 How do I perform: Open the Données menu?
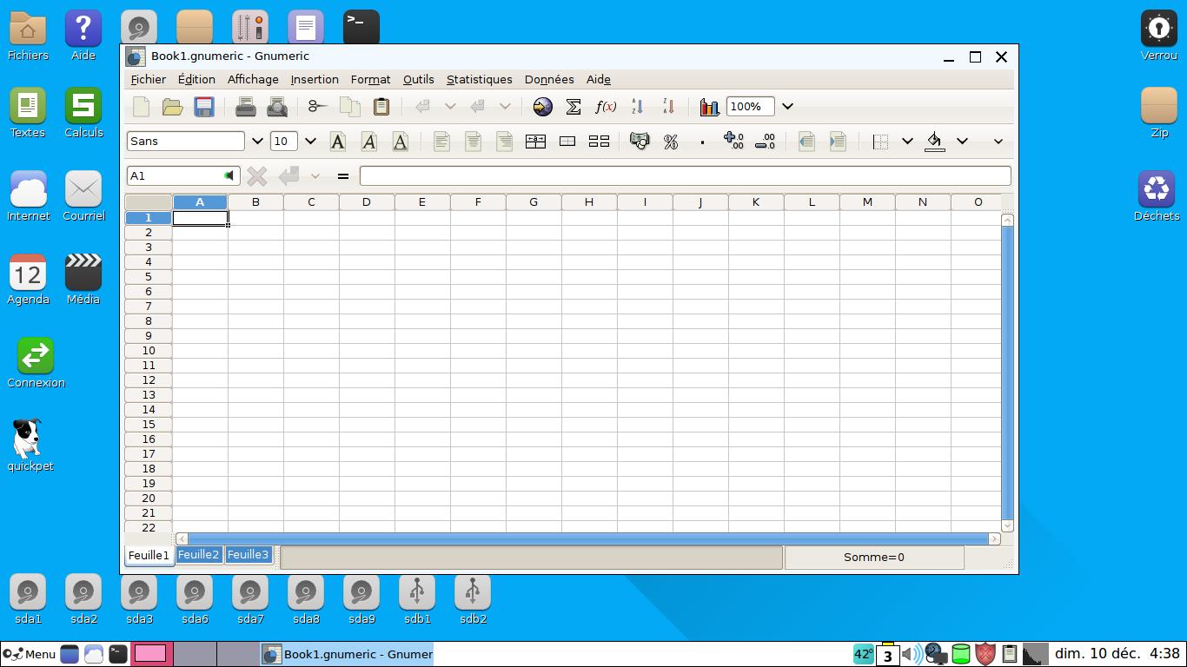[549, 79]
